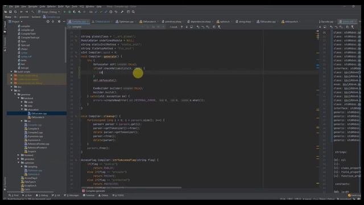Viewport: 364px width, 205px height.
Task: Open the Refactor menu
Action: [52, 6]
